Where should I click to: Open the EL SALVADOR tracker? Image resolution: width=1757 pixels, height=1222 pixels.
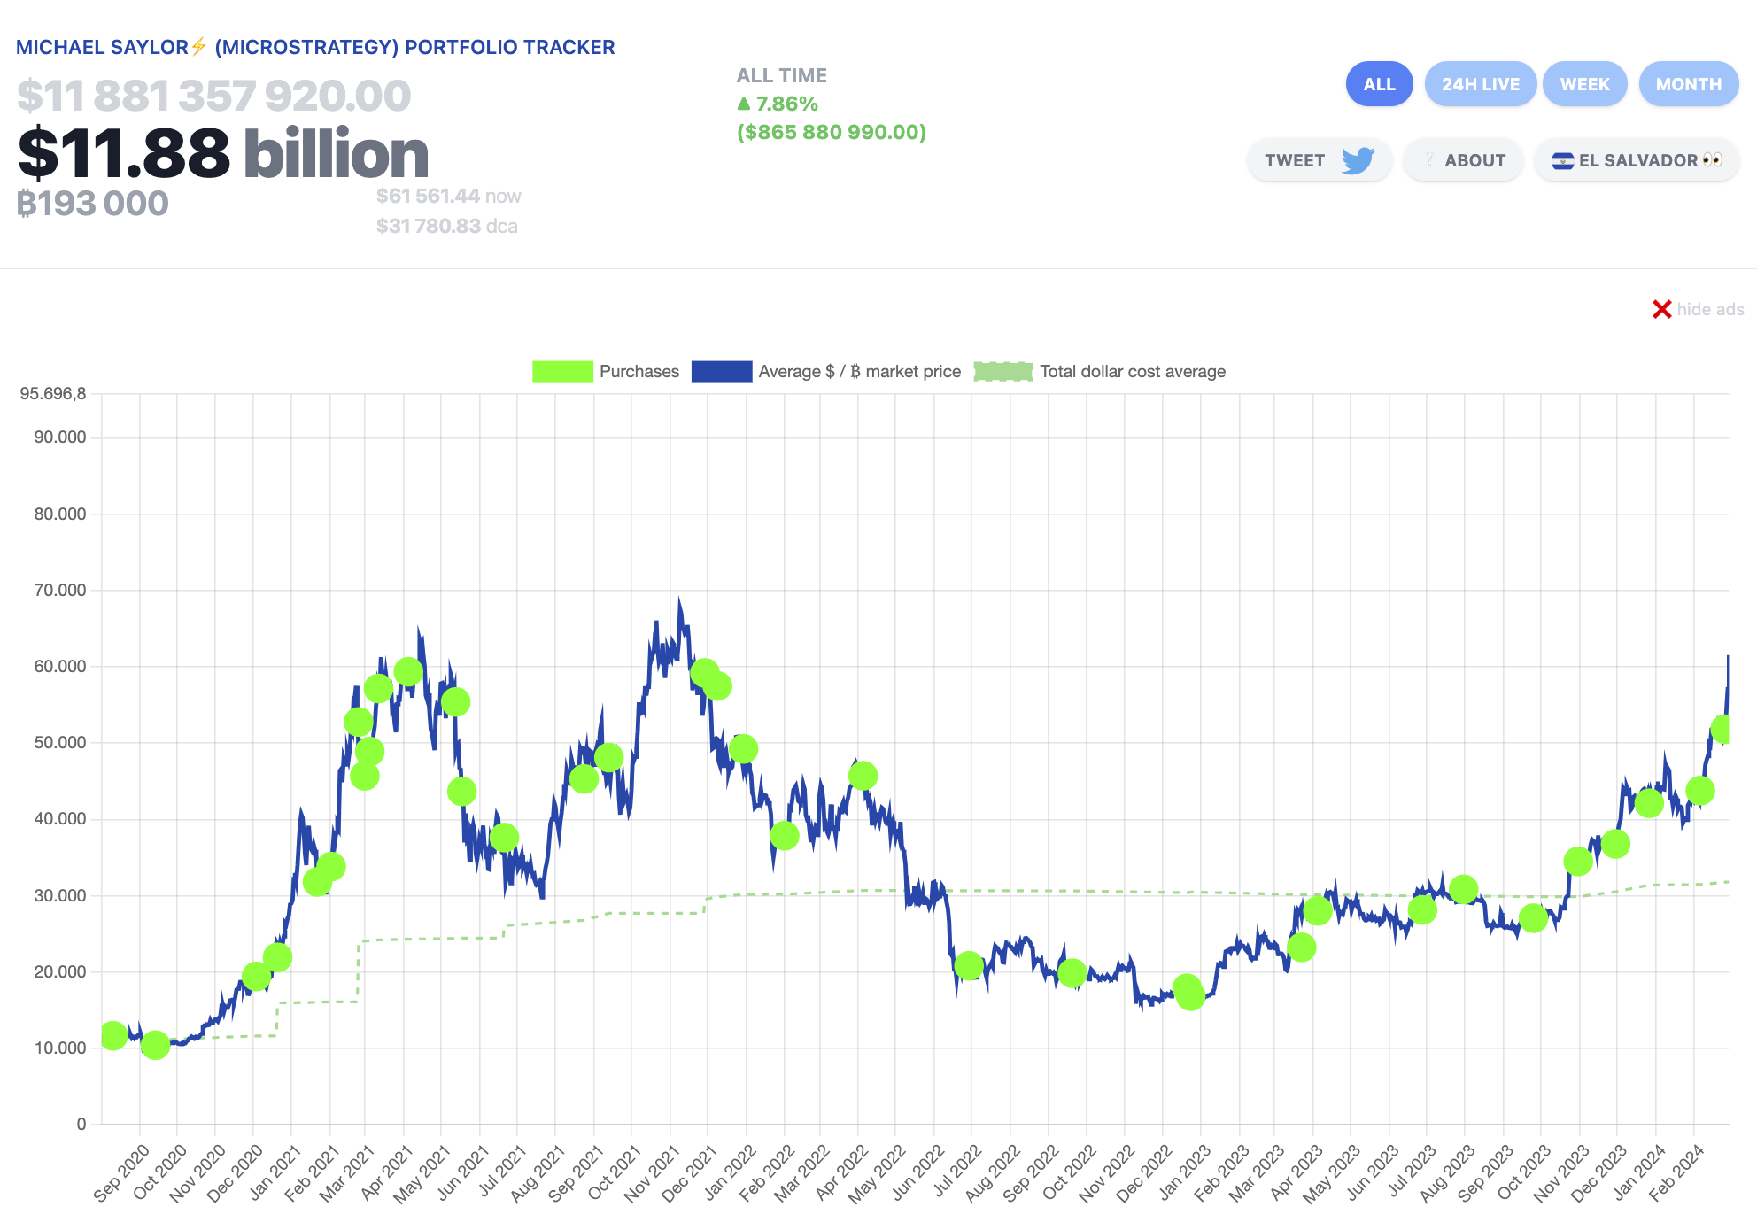(x=1637, y=160)
